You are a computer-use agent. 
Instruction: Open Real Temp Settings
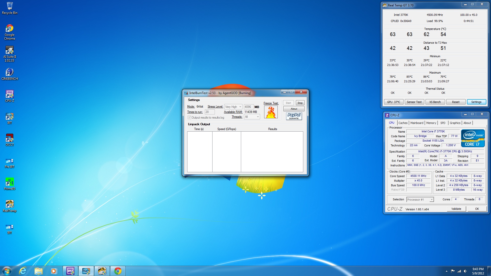(x=476, y=102)
